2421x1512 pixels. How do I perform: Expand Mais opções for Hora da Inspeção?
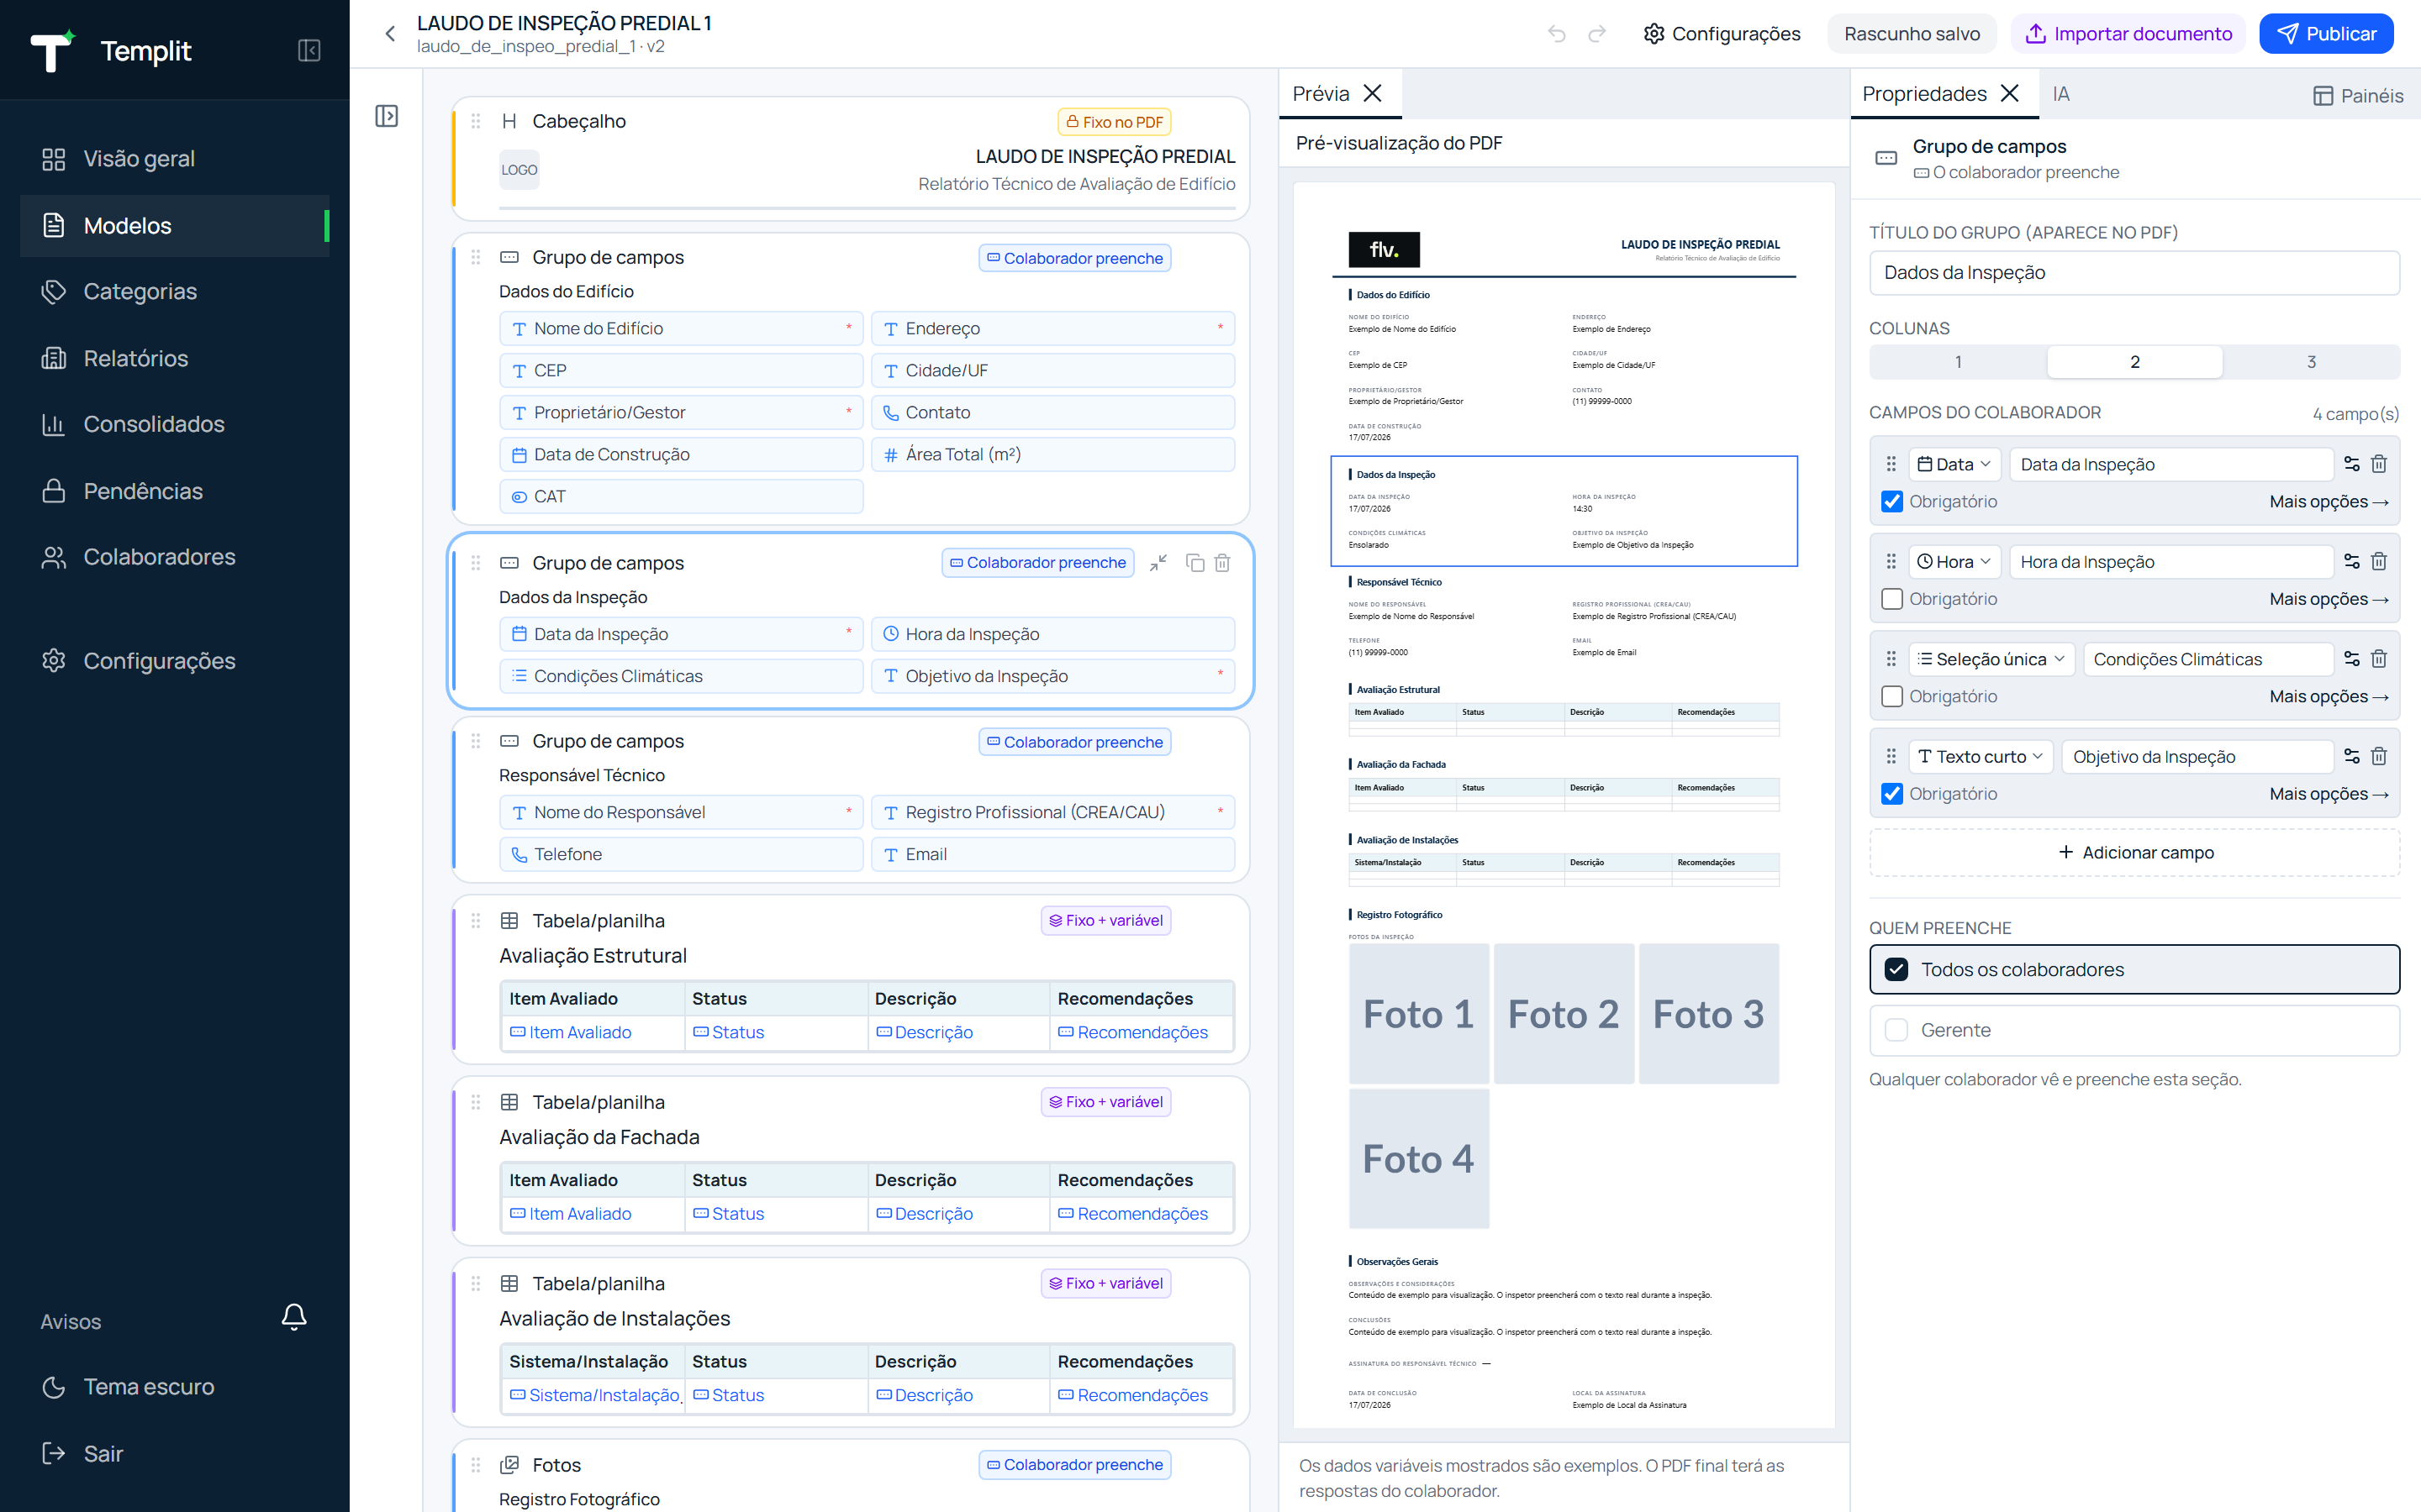click(x=2329, y=599)
